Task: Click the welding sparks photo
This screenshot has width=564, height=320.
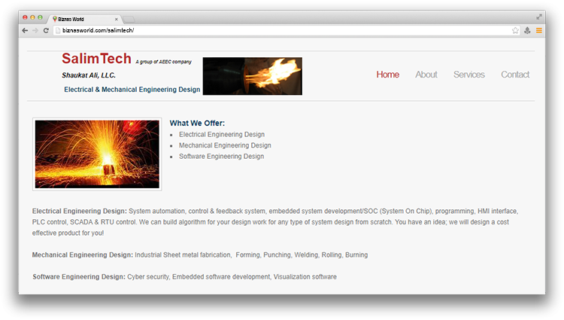Action: [x=97, y=154]
